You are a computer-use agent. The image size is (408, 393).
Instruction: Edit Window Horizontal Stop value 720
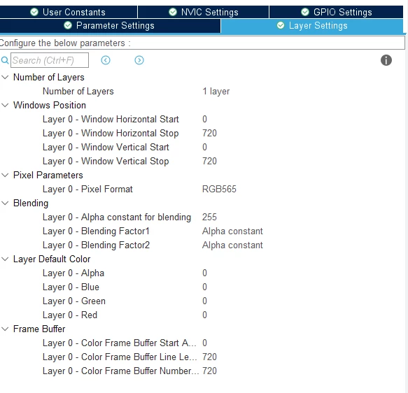209,133
